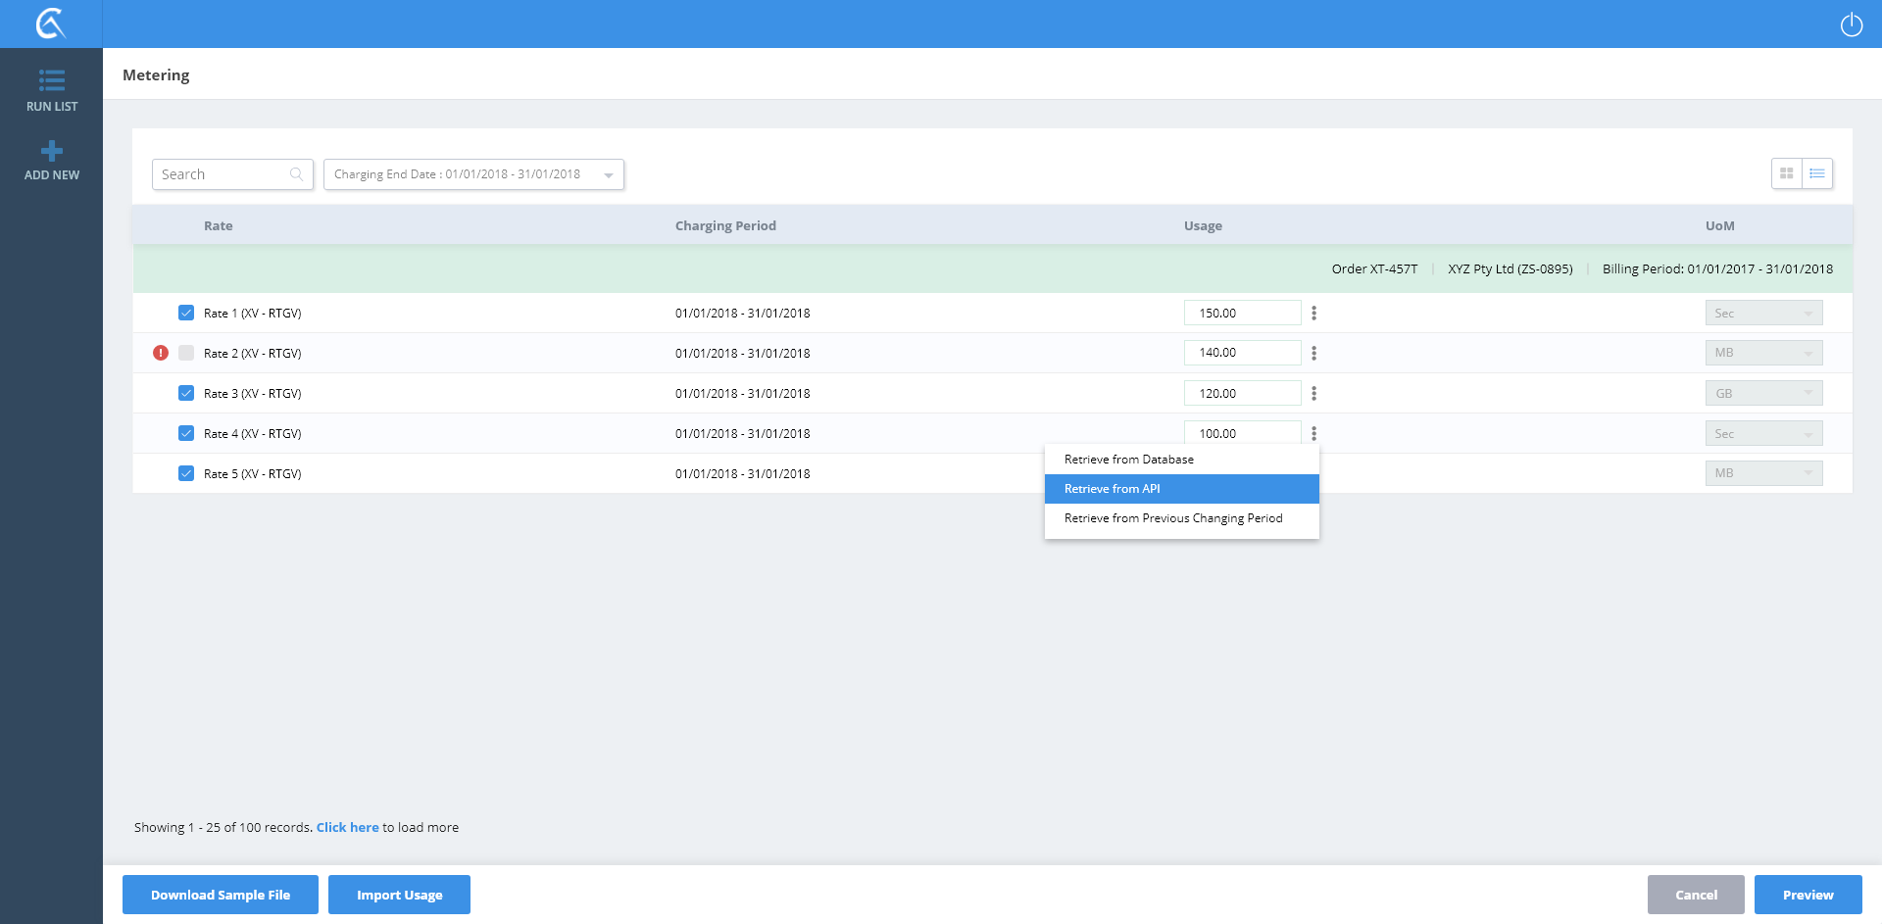Click the power logout icon
This screenshot has width=1882, height=924.
(1851, 24)
